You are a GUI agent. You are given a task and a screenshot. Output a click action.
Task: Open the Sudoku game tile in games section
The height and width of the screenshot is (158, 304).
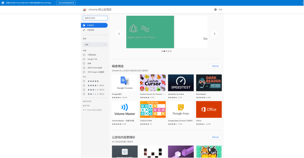pyautogui.click(x=125, y=152)
